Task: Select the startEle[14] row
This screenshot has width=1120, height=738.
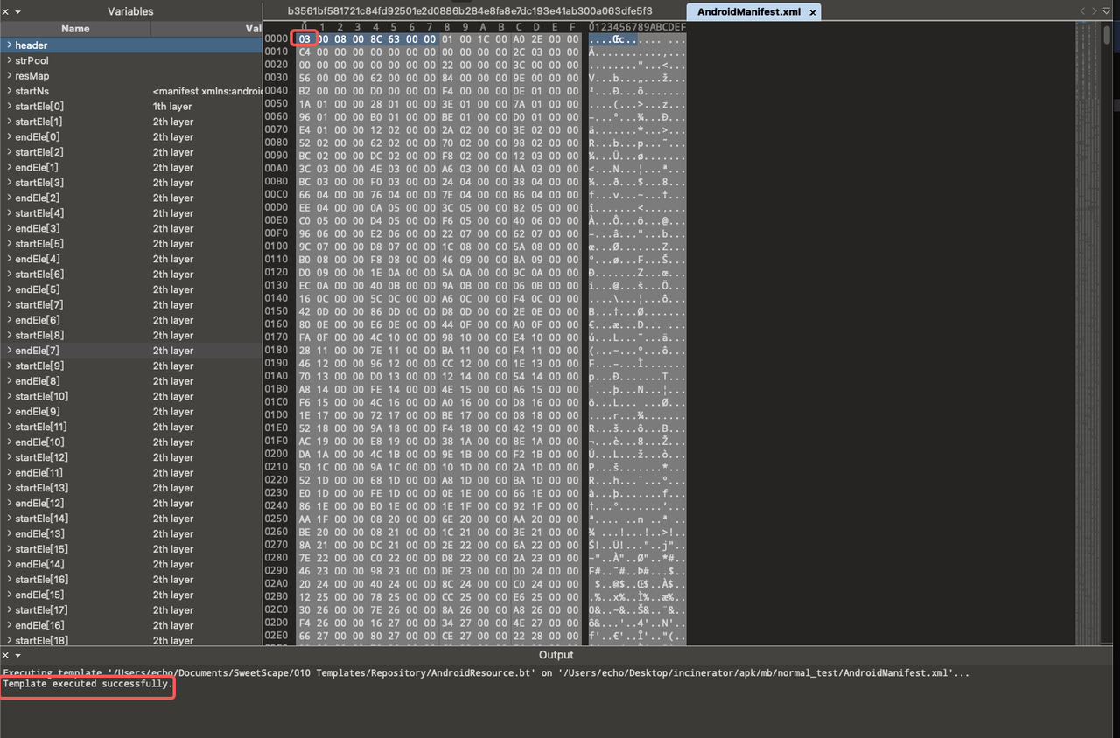Action: click(x=131, y=519)
